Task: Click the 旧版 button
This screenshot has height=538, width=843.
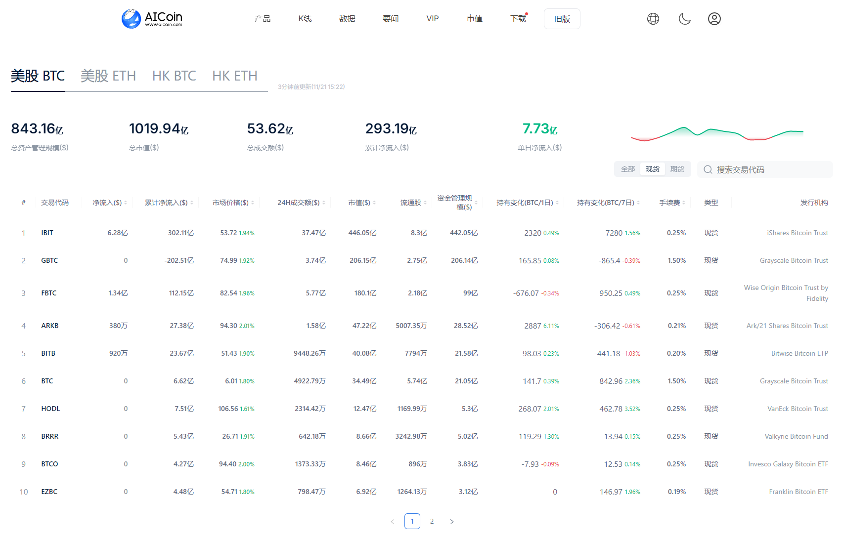Action: point(562,19)
